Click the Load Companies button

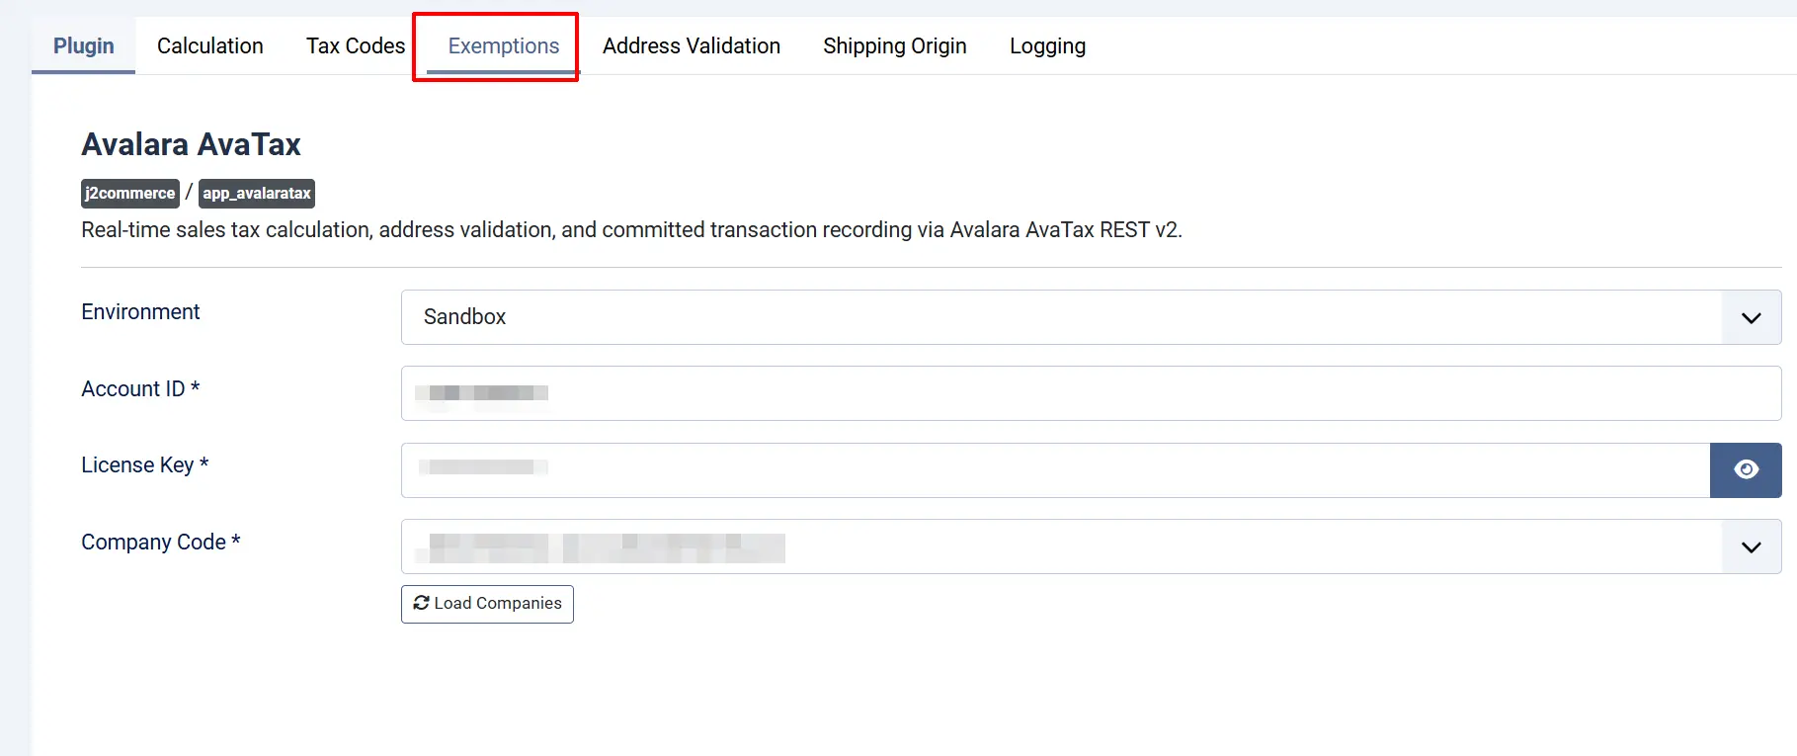coord(487,604)
